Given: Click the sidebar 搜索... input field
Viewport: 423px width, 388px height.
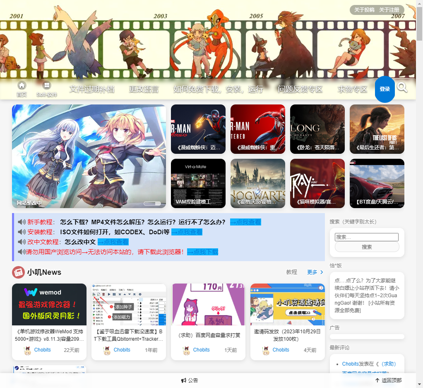Looking at the screenshot, I should [367, 237].
